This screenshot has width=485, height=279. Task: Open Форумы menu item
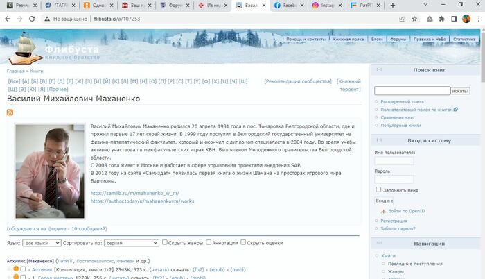(x=398, y=39)
